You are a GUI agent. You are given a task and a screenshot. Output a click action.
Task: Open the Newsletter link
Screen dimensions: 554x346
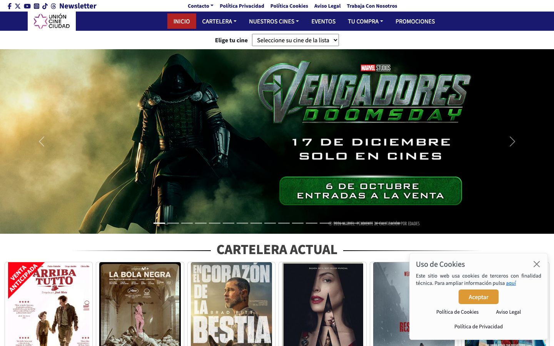pyautogui.click(x=78, y=6)
